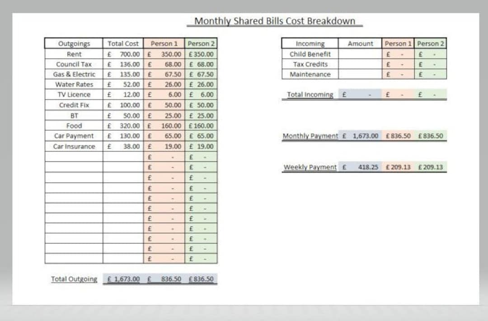This screenshot has height=321, width=488.
Task: Click the Amount header cell
Action: click(x=360, y=43)
